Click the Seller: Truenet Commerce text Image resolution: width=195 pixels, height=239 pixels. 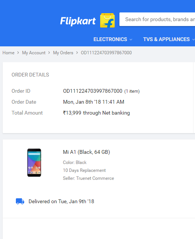88,178
